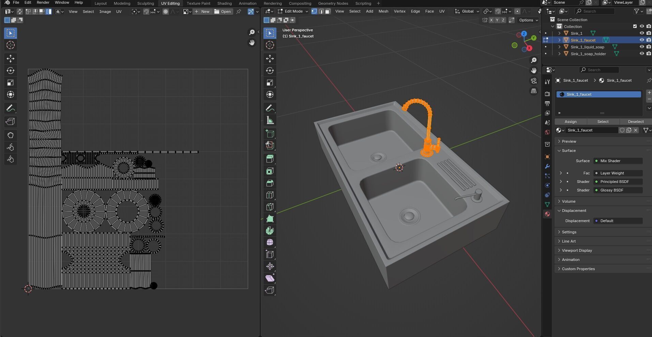652x337 pixels.
Task: Open the Render menu
Action: pos(43,3)
